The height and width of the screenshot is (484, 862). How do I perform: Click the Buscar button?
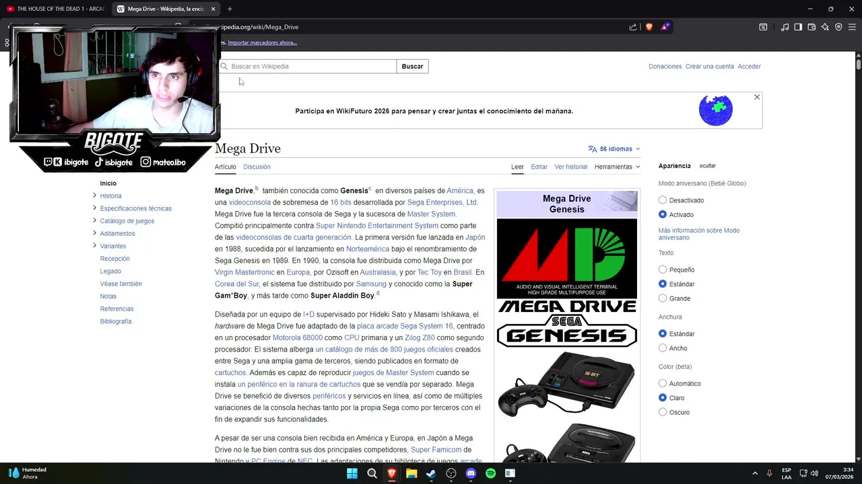(412, 67)
